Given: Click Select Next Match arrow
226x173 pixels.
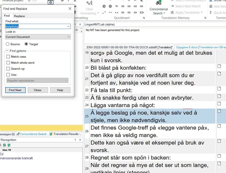Looking at the screenshot, I should (173, 6).
